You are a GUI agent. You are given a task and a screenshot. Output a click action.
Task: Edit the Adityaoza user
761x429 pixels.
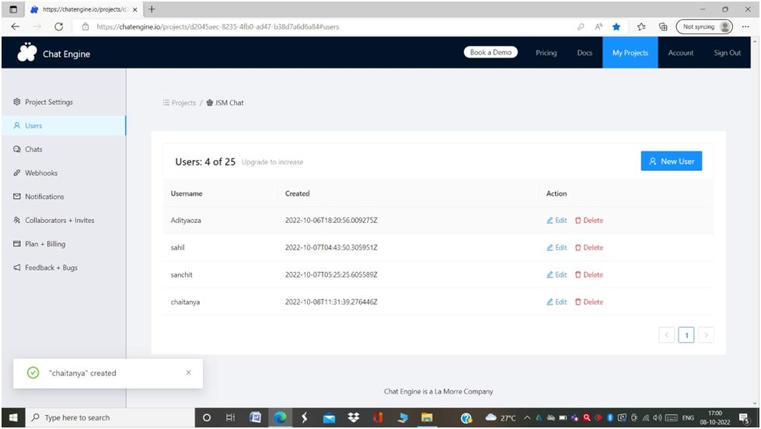[x=557, y=220]
